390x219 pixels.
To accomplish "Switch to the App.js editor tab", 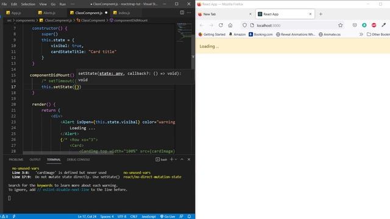I will coord(16,13).
